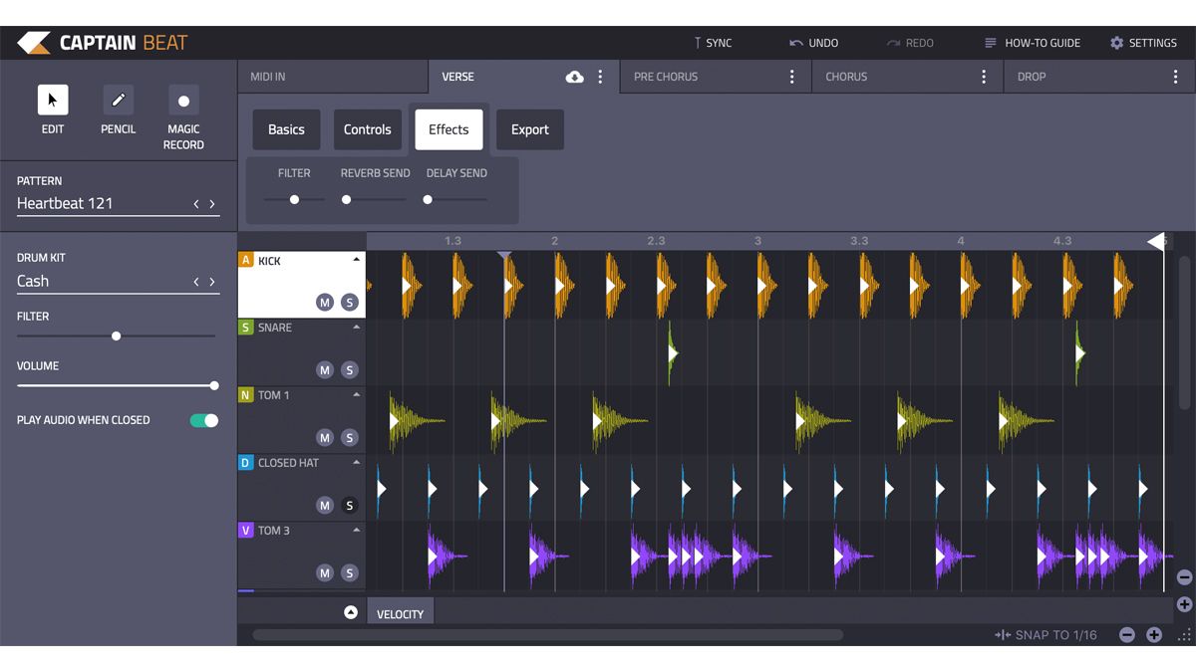Click the V badge on Tom 3 track
This screenshot has width=1196, height=672.
pos(246,531)
